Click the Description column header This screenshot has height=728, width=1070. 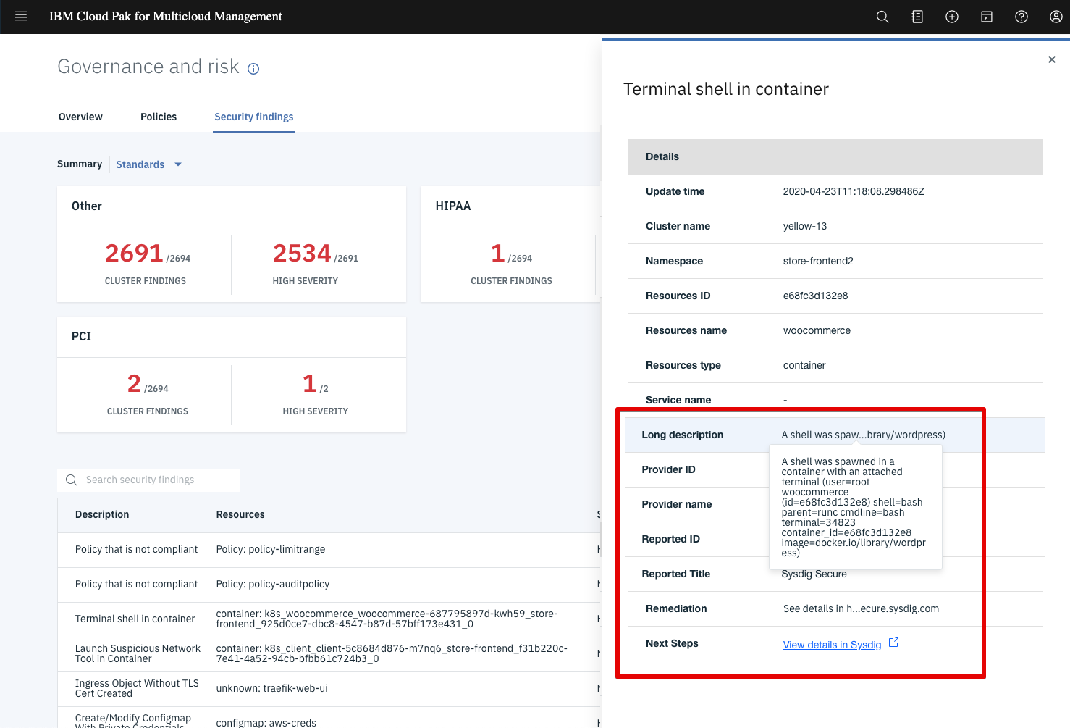(102, 514)
